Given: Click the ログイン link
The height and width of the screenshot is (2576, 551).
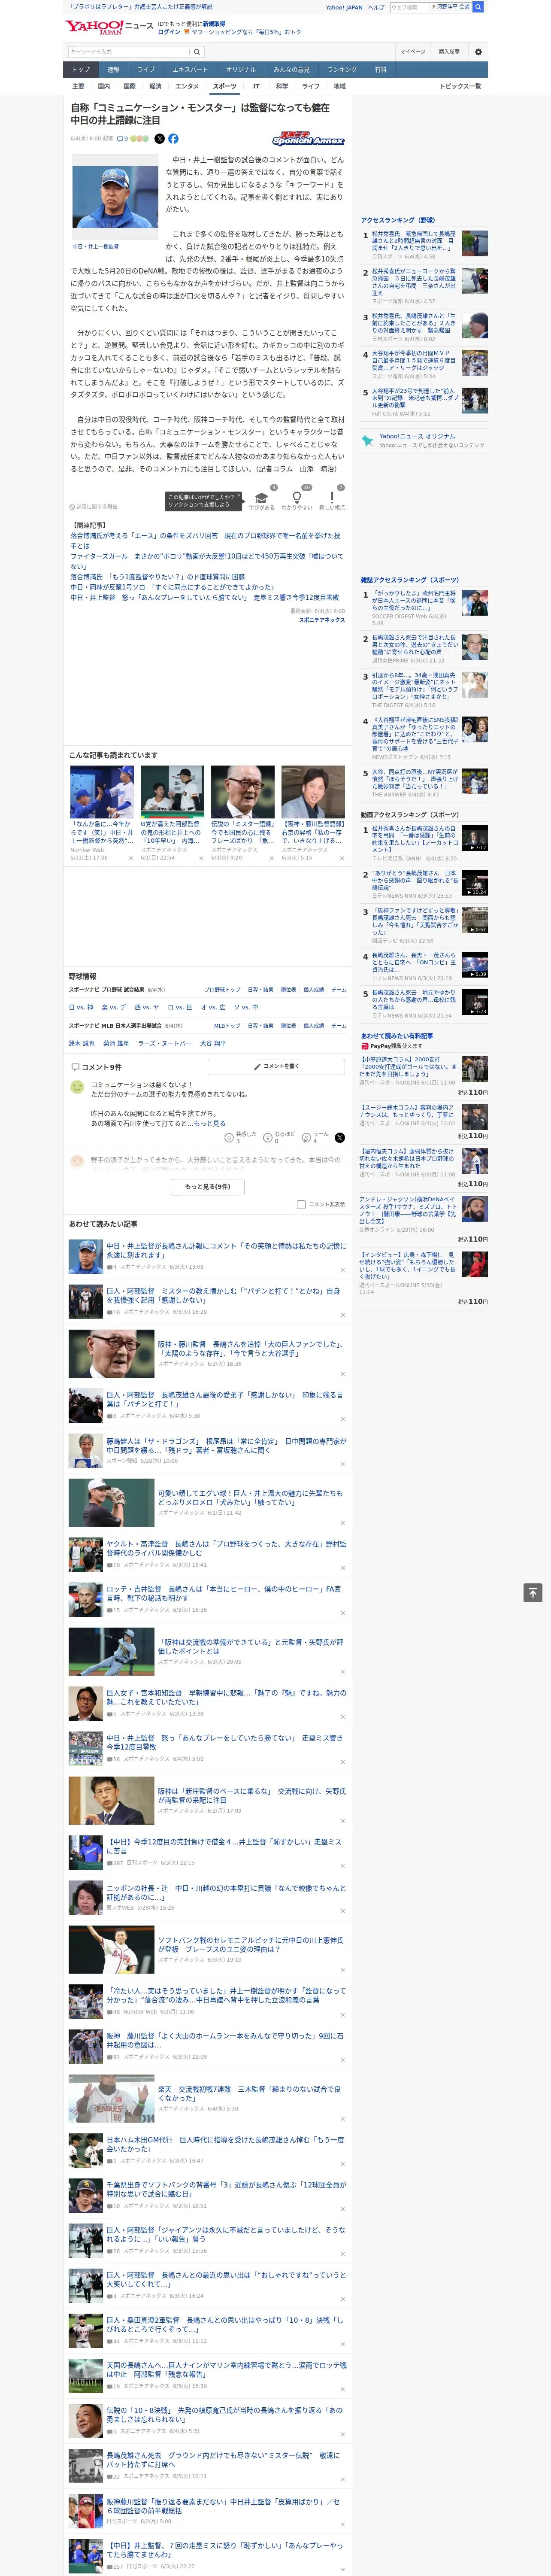Looking at the screenshot, I should click(169, 32).
